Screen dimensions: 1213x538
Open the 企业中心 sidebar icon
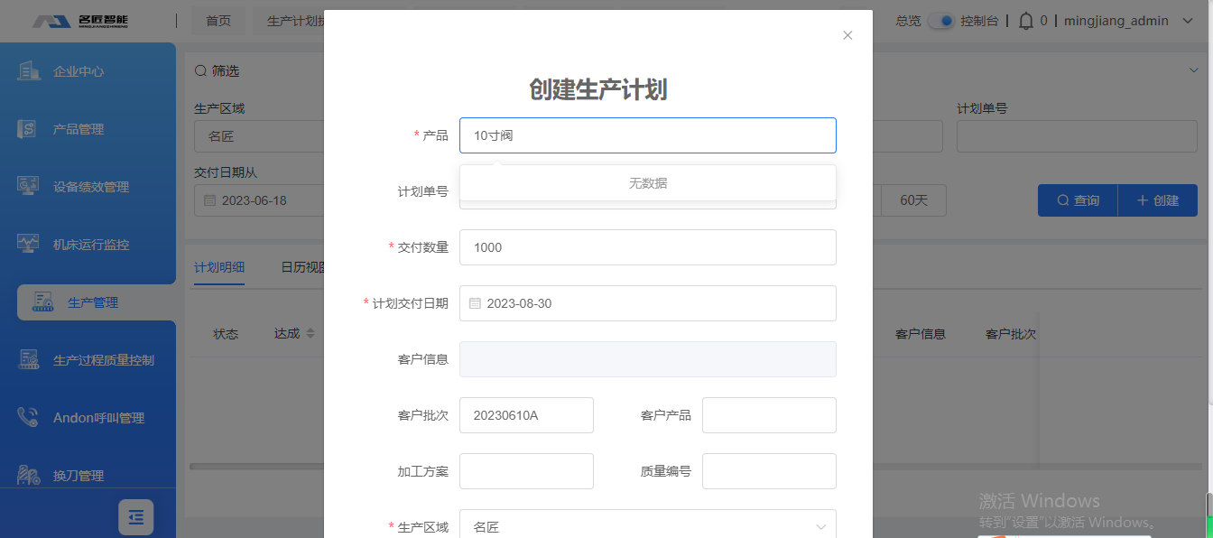click(x=28, y=71)
